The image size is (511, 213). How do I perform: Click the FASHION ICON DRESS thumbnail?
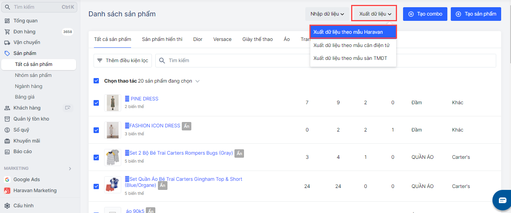(x=113, y=130)
